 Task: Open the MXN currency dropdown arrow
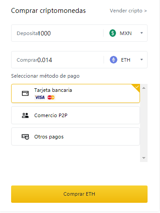point(142,33)
